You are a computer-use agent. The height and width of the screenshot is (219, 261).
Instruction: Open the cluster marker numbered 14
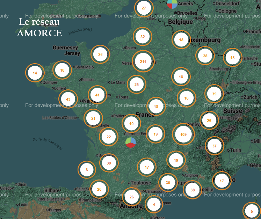tap(35, 73)
